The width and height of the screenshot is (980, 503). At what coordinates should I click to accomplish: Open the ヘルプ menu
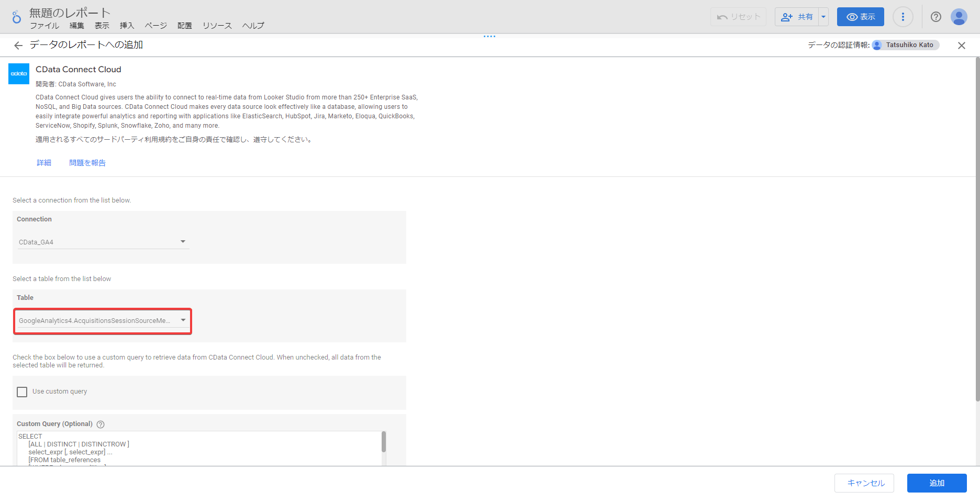[253, 26]
